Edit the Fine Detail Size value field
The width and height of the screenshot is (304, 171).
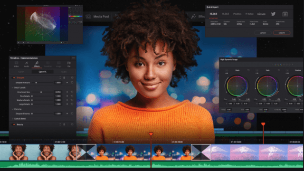click(x=58, y=92)
